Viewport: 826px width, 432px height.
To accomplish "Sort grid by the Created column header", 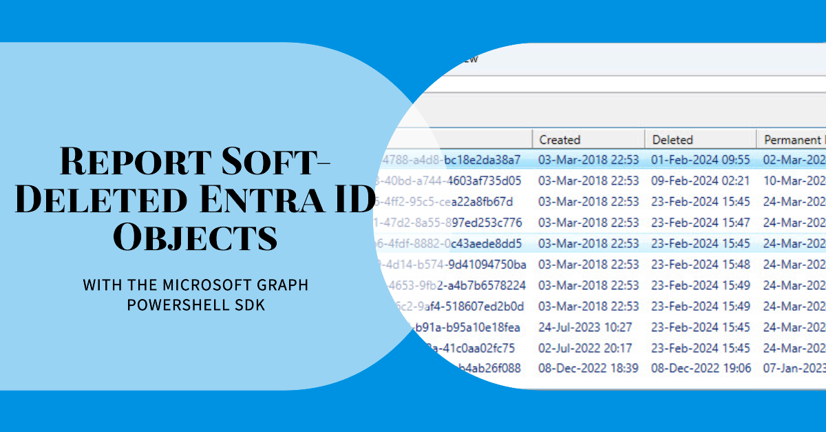I will pos(589,140).
